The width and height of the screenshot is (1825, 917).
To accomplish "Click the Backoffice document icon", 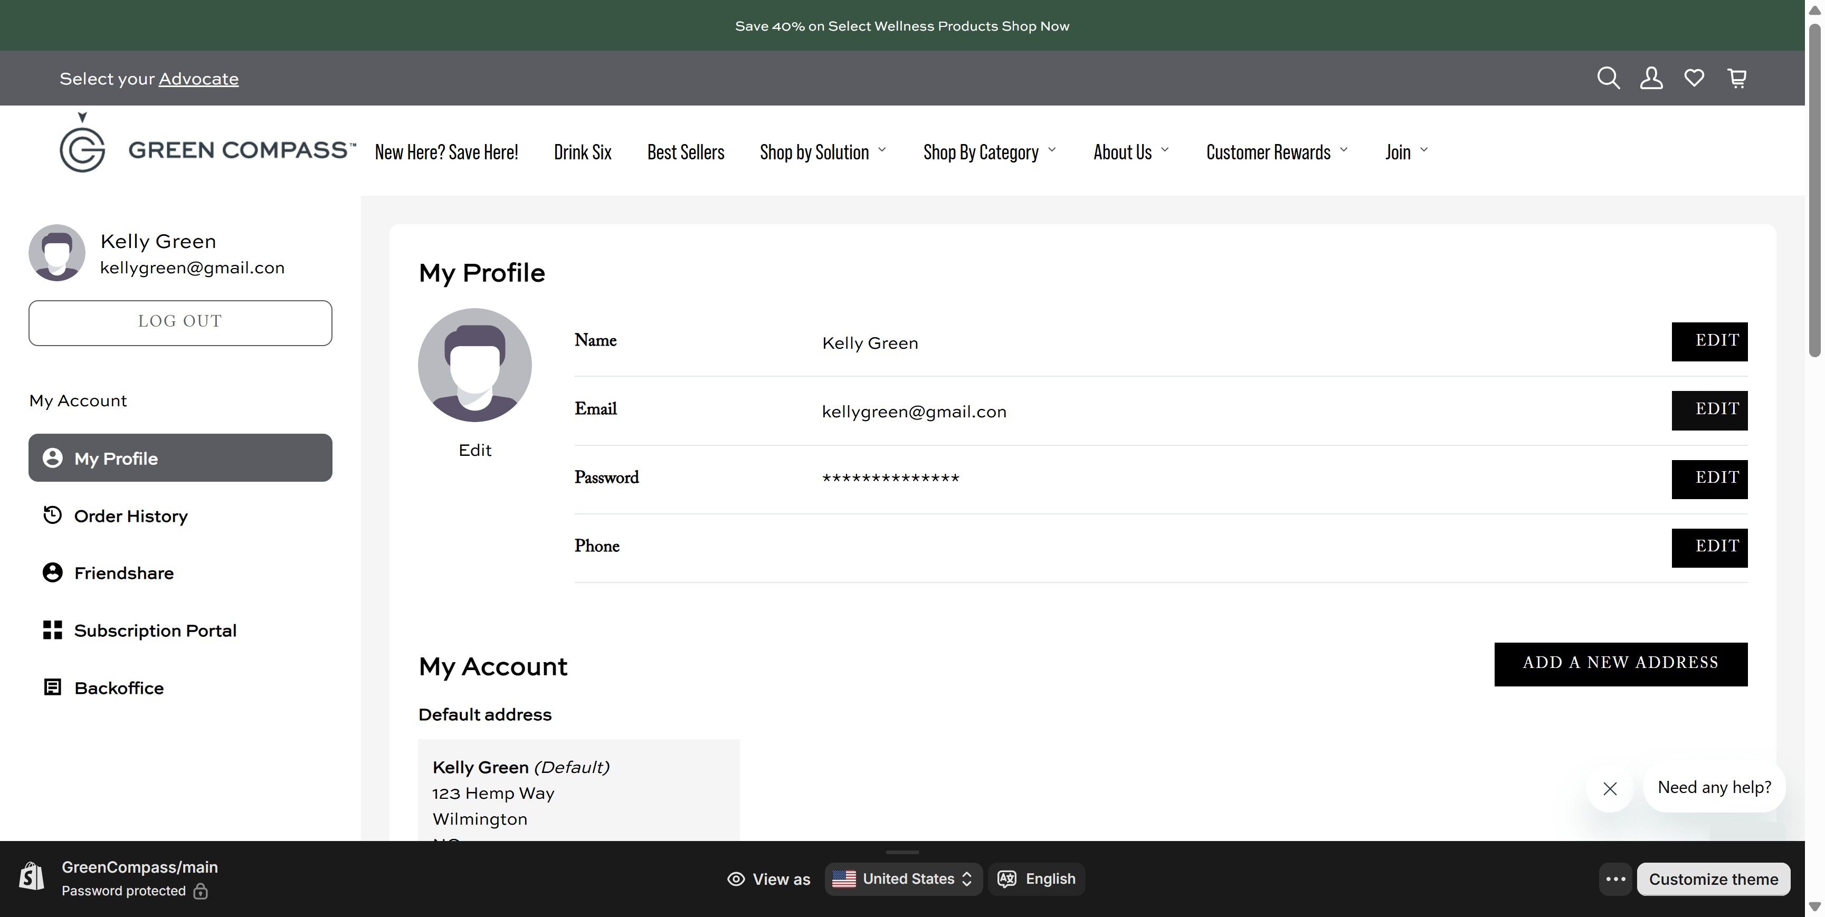I will 52,687.
